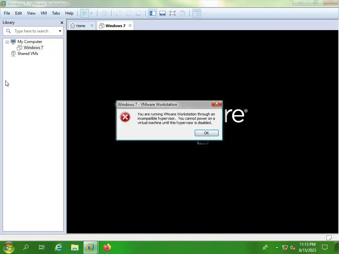Screen dimensions: 339x254
Task: Click the Revert to Snapshot toolbar icon
Action: (x=128, y=13)
